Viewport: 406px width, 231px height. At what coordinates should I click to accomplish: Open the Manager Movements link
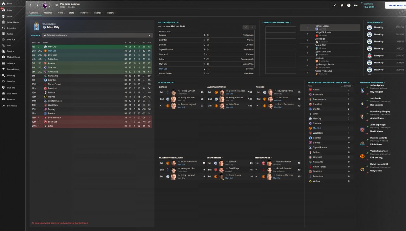tap(372, 82)
